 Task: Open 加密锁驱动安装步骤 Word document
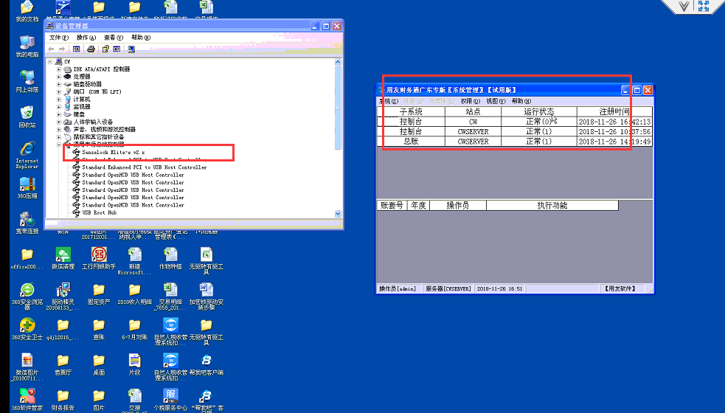pyautogui.click(x=207, y=296)
